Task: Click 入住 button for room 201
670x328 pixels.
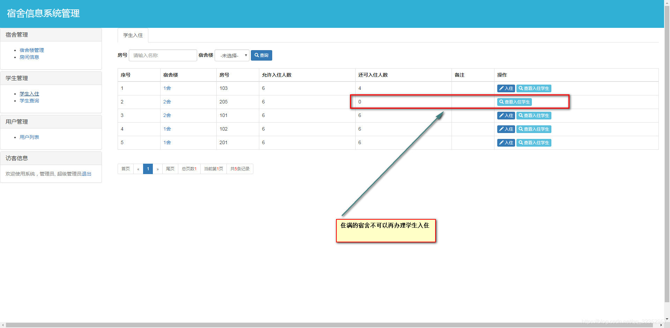Action: (x=506, y=143)
